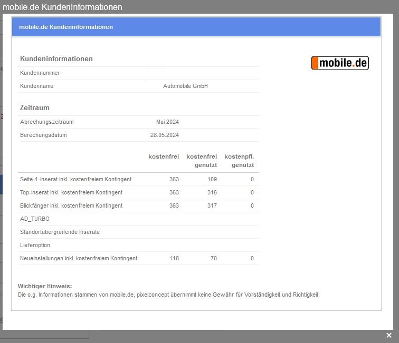Select the date value '28.05.2024'
This screenshot has height=343, width=399.
point(164,135)
